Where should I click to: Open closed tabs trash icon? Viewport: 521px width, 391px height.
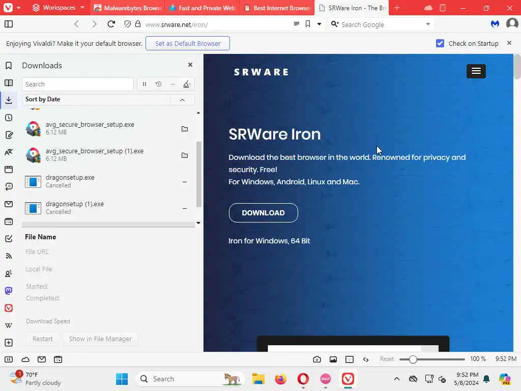coord(443,8)
